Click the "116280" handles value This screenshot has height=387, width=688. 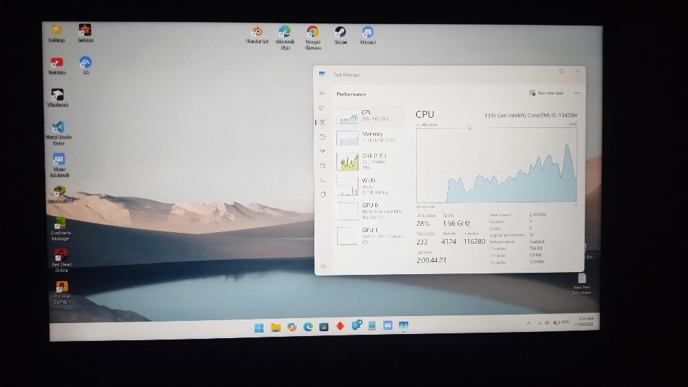(474, 242)
